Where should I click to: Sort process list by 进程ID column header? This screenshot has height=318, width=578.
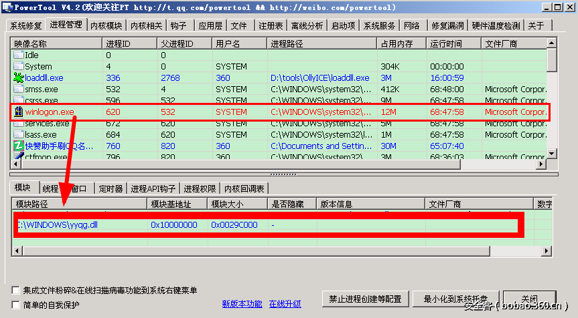129,43
